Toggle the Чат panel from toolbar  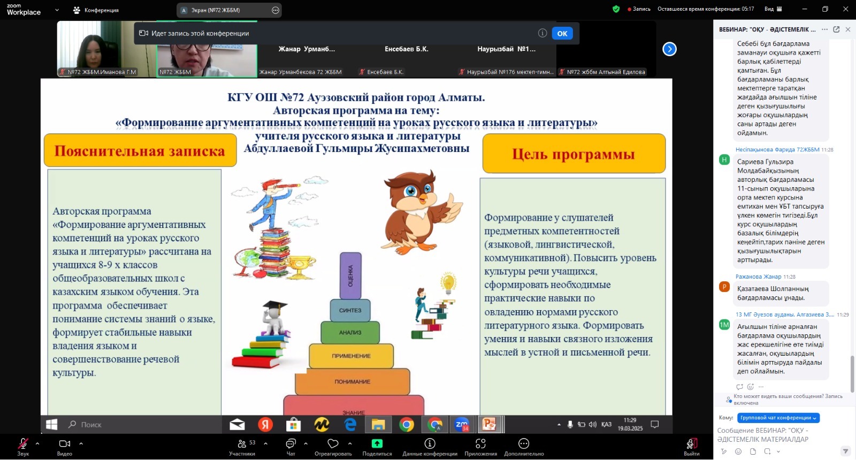(x=291, y=444)
